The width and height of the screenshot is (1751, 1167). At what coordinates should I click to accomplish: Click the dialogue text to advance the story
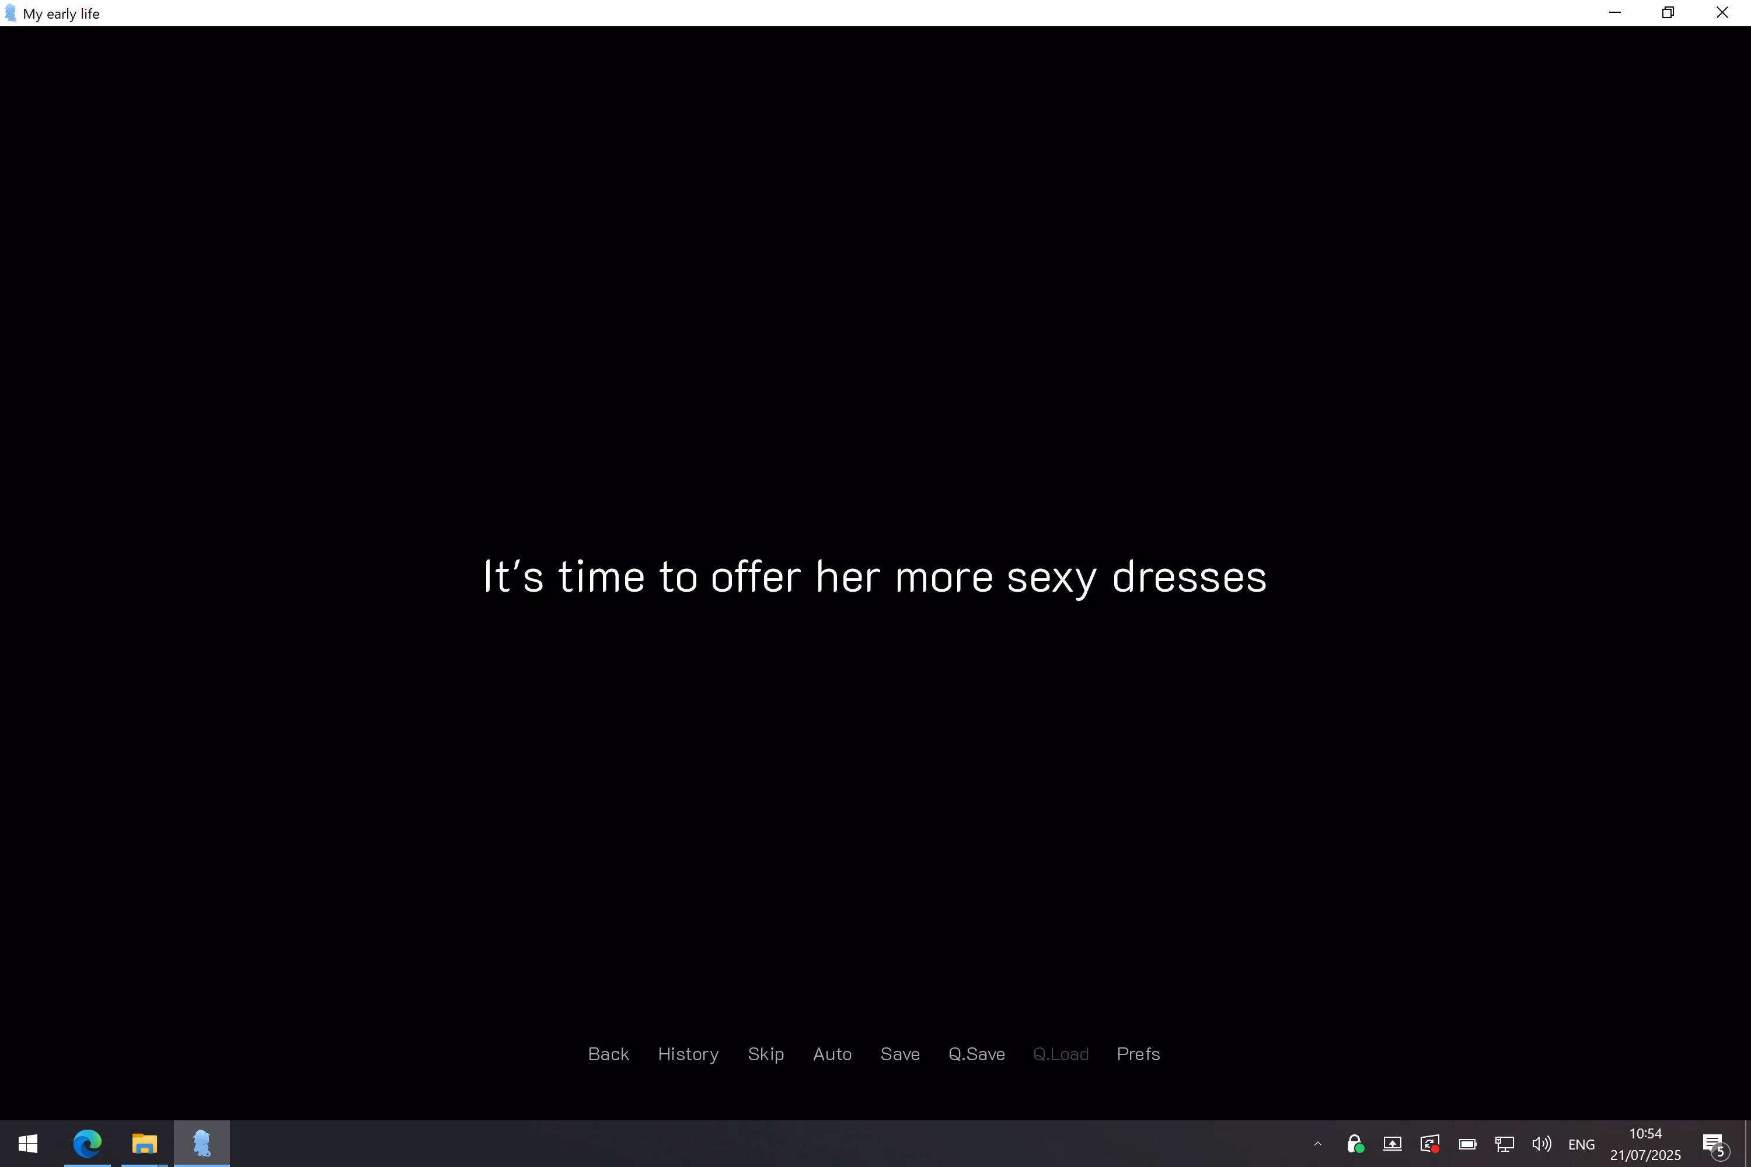click(875, 577)
